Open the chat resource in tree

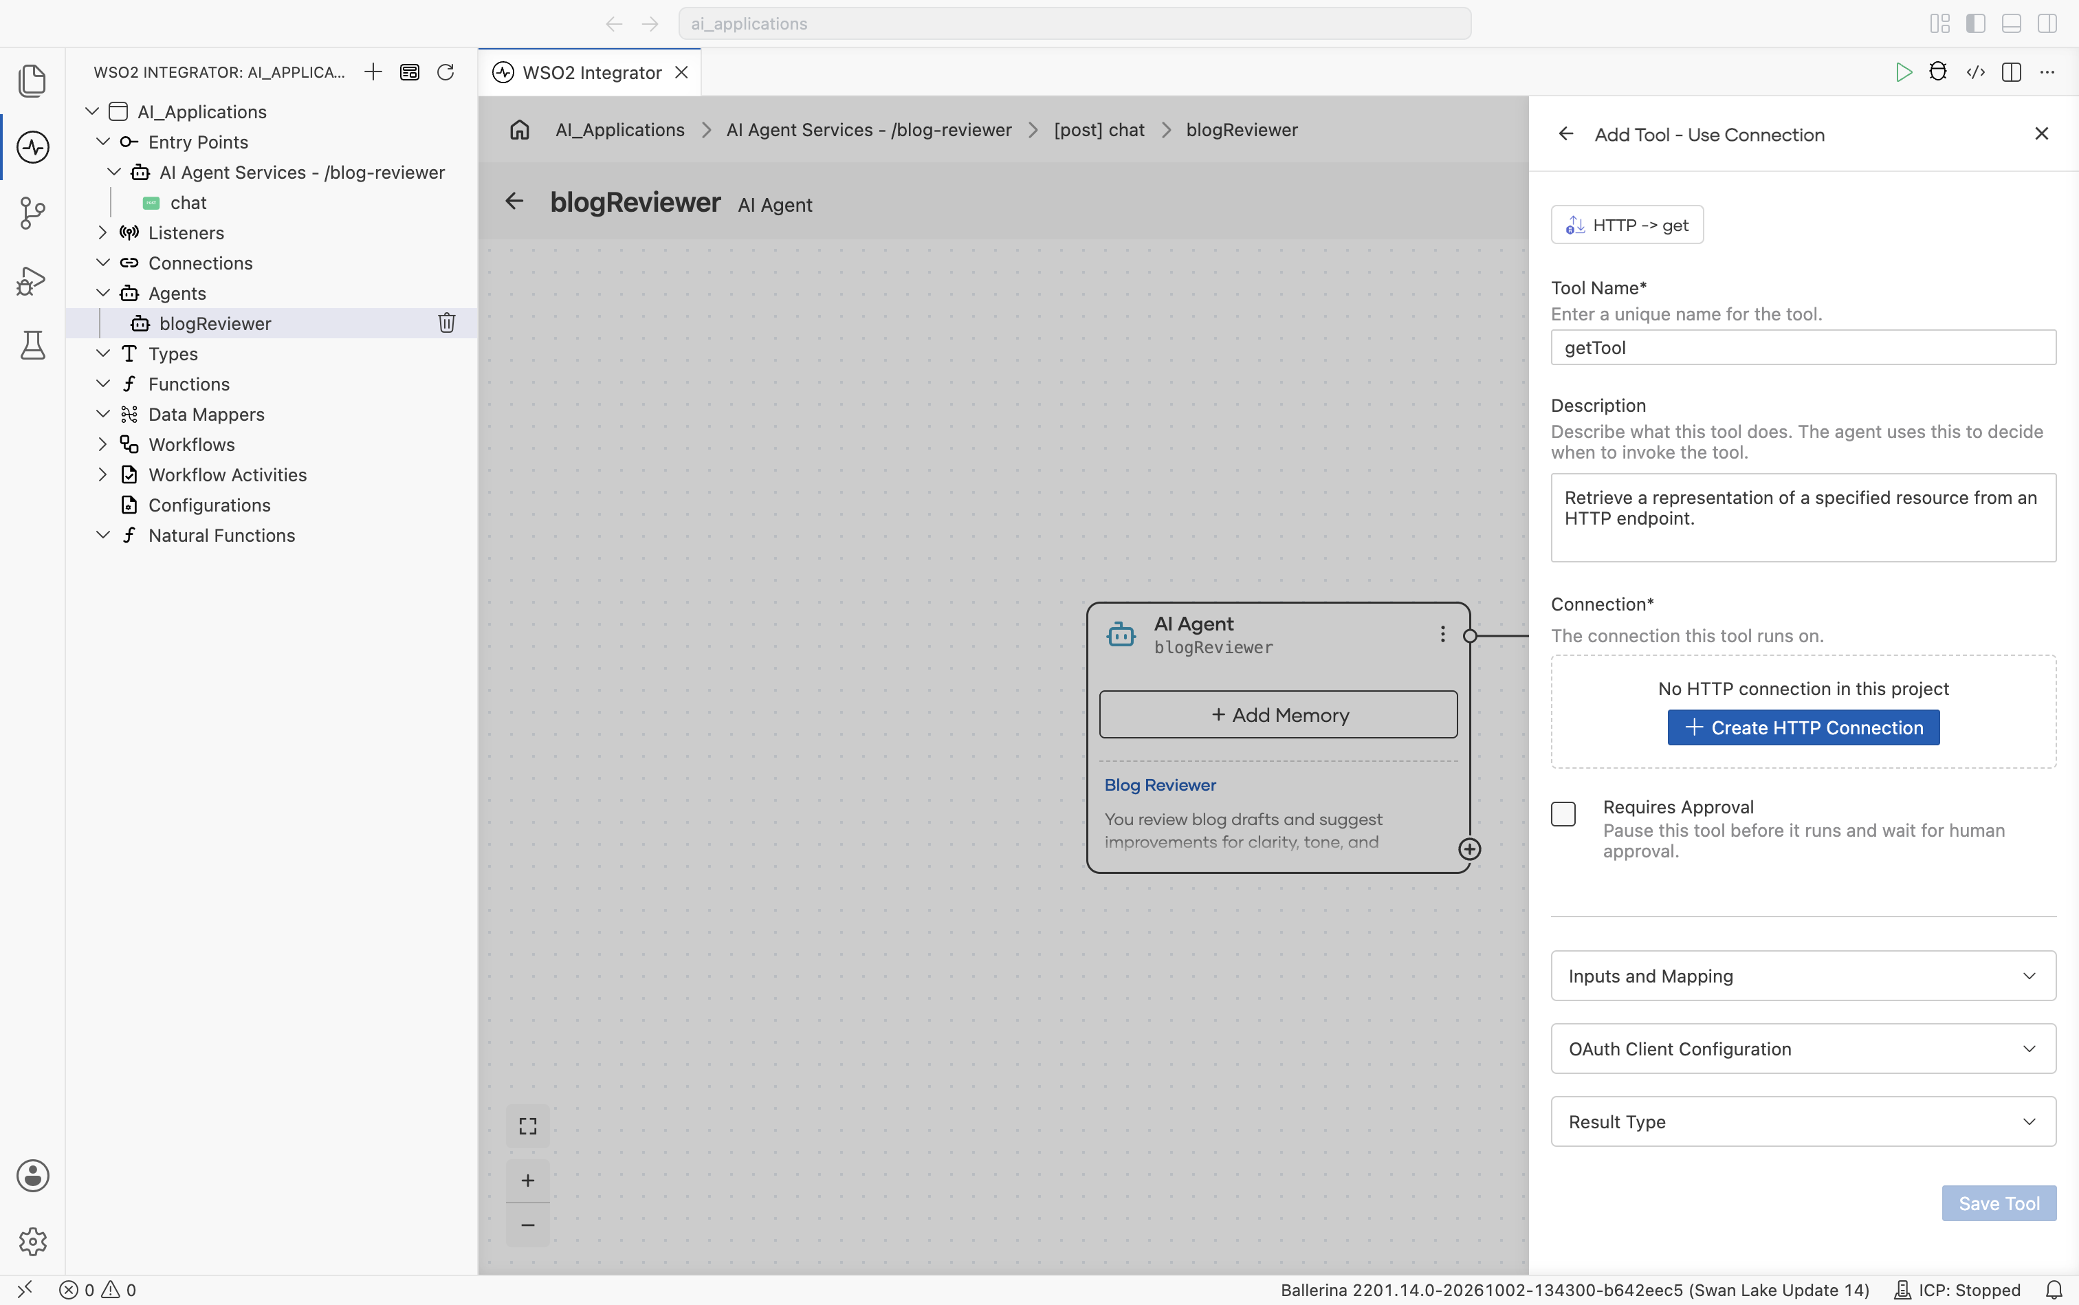[188, 202]
